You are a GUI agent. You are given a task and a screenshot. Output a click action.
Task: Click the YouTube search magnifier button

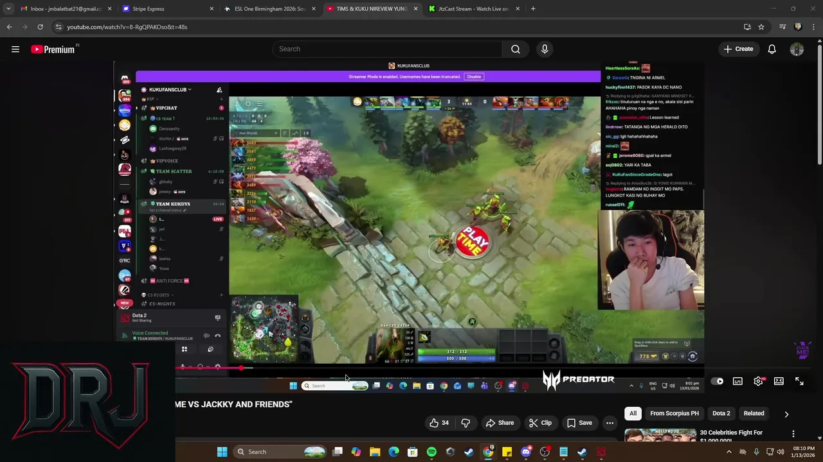coord(516,49)
